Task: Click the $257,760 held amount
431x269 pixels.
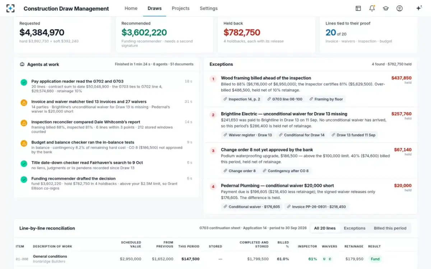Action: [402, 114]
